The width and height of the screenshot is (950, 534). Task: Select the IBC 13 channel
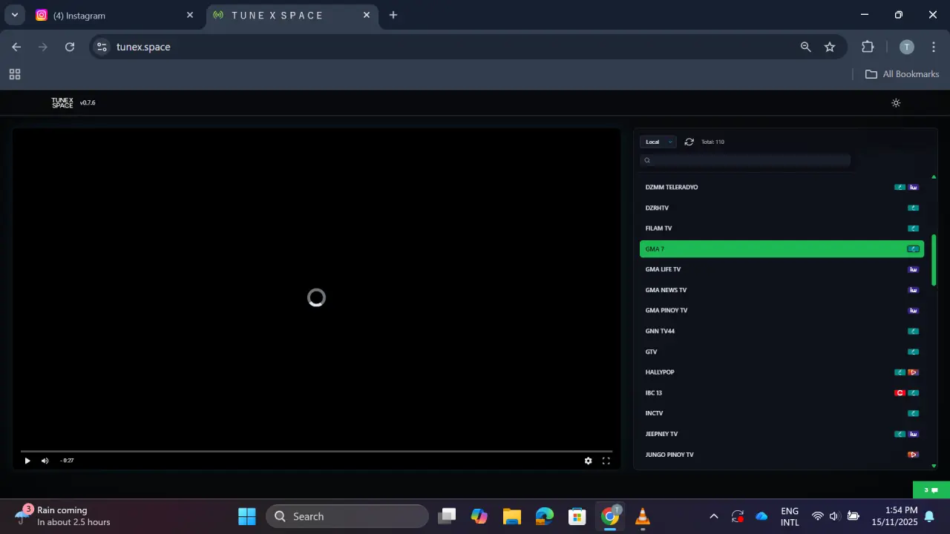click(782, 392)
